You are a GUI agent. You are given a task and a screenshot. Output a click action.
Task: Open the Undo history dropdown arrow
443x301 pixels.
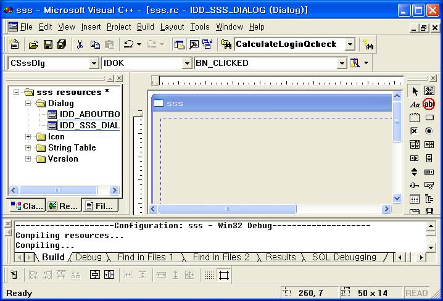139,44
